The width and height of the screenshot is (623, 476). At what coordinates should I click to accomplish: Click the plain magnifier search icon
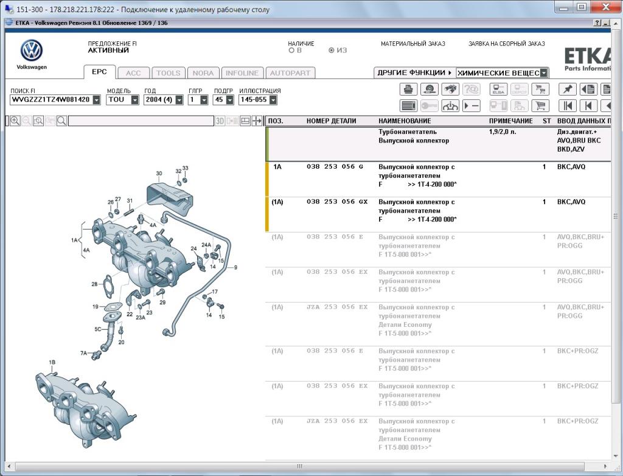61,121
